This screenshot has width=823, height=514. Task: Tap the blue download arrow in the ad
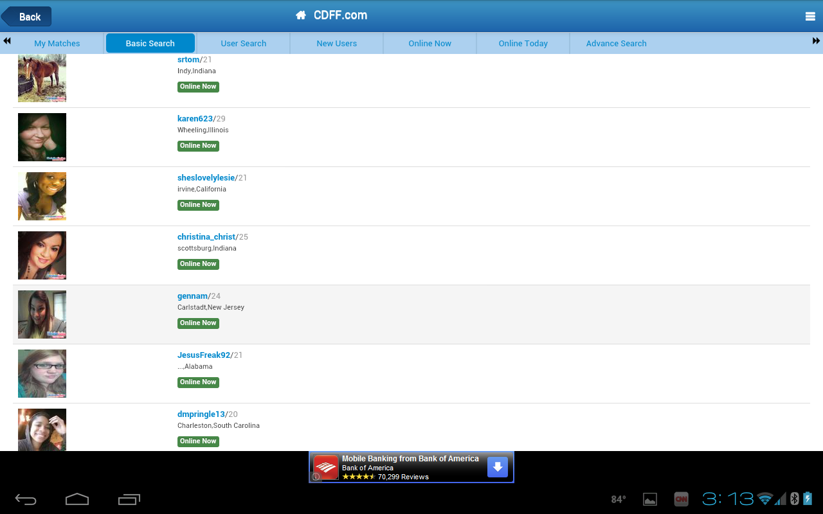tap(498, 467)
